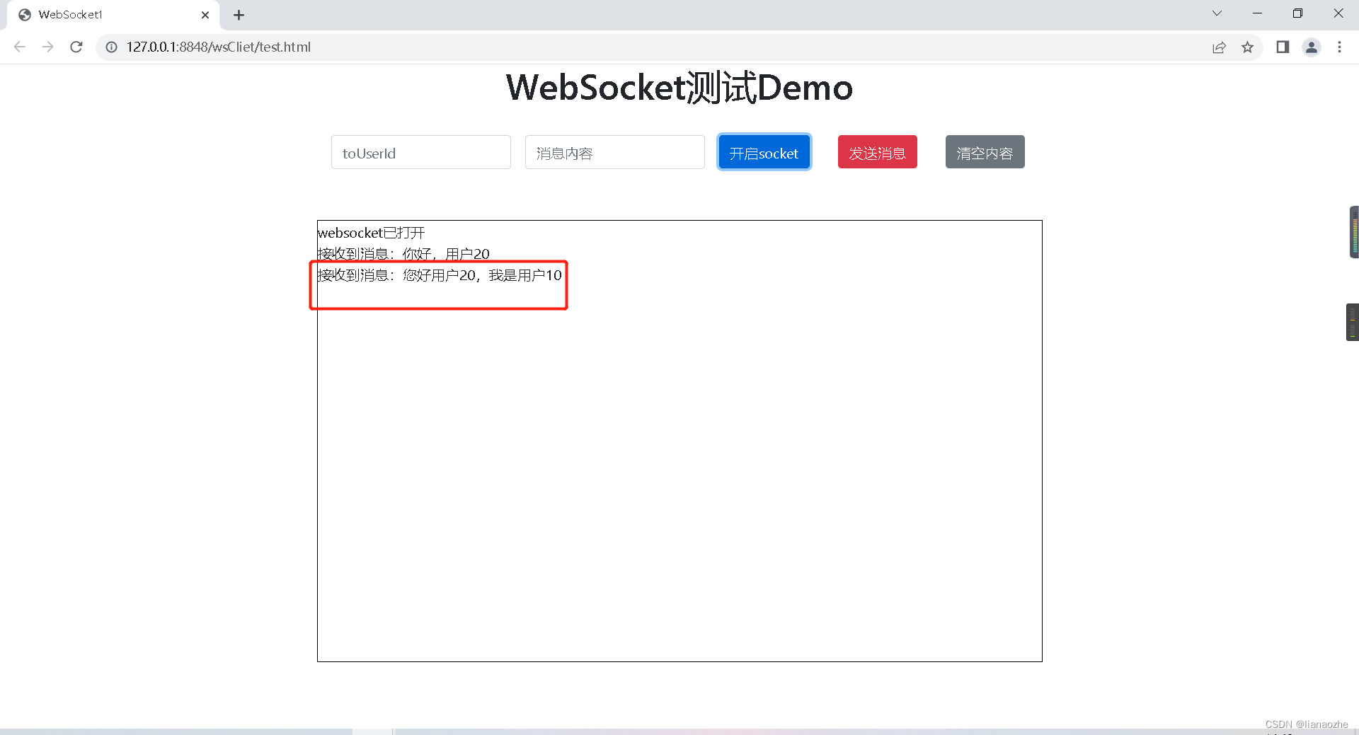Click the red 发送消息 button
Viewport: 1359px width, 735px height.
(877, 151)
